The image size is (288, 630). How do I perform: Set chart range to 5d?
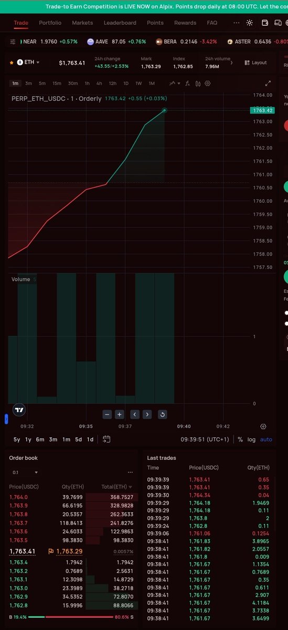coord(78,439)
